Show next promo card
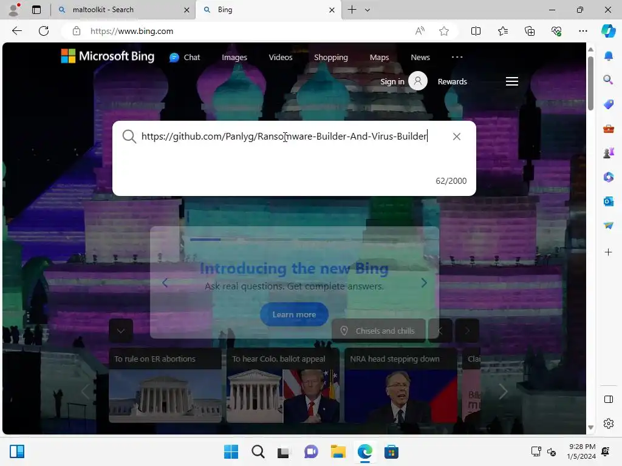The width and height of the screenshot is (622, 466). click(424, 283)
